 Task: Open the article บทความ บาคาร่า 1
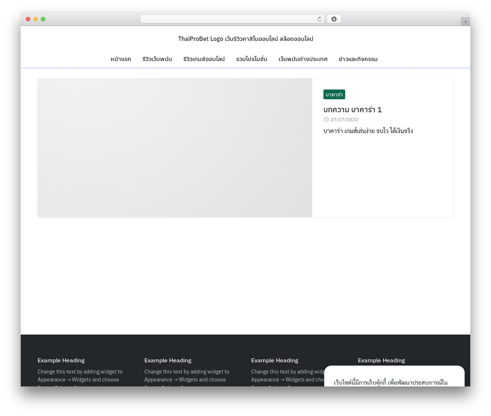353,110
